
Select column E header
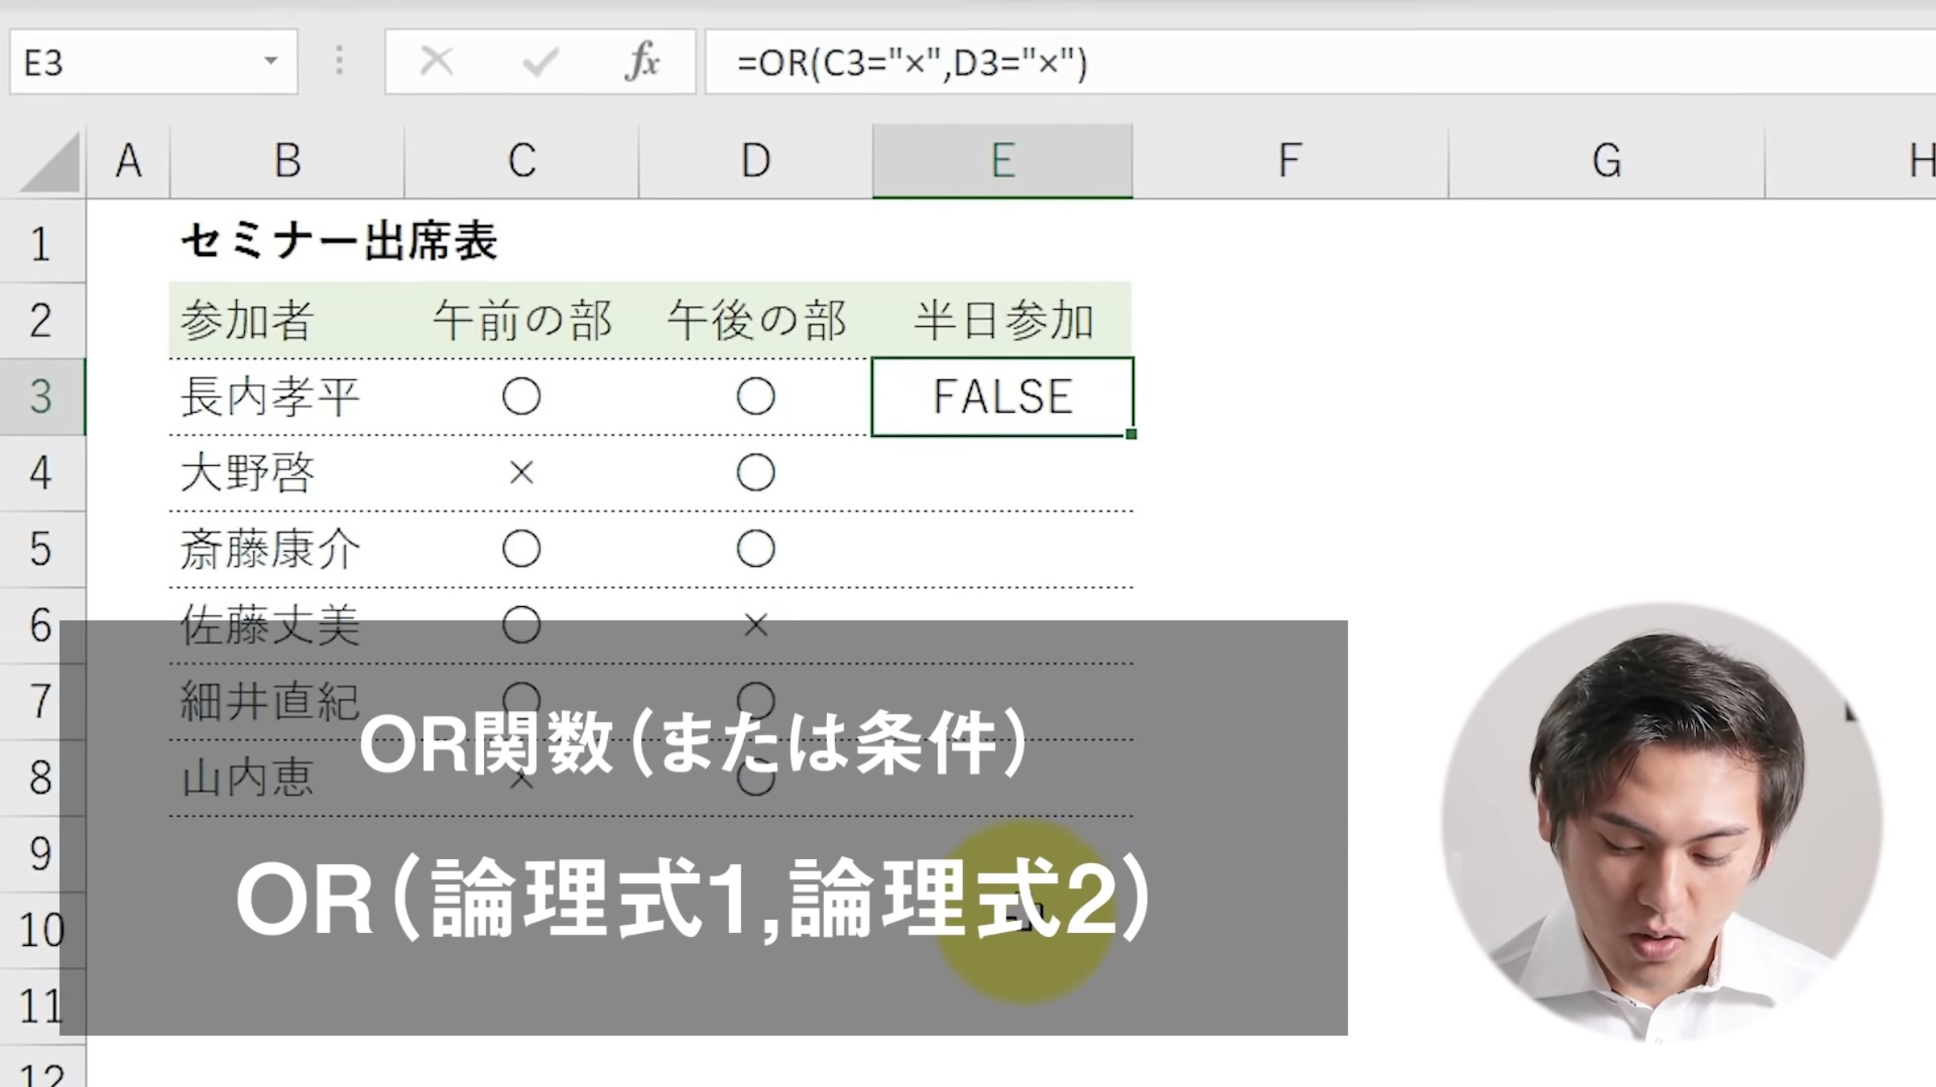pos(1003,160)
